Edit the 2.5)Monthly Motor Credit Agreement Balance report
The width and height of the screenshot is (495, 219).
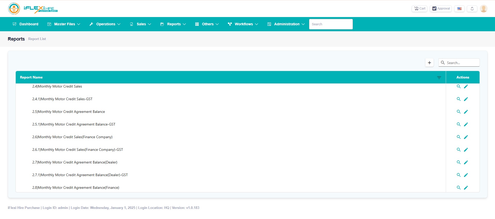466,112
